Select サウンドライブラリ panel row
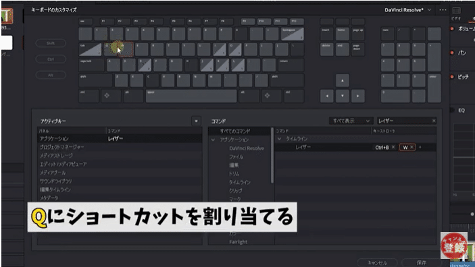475x267 pixels. (120, 181)
